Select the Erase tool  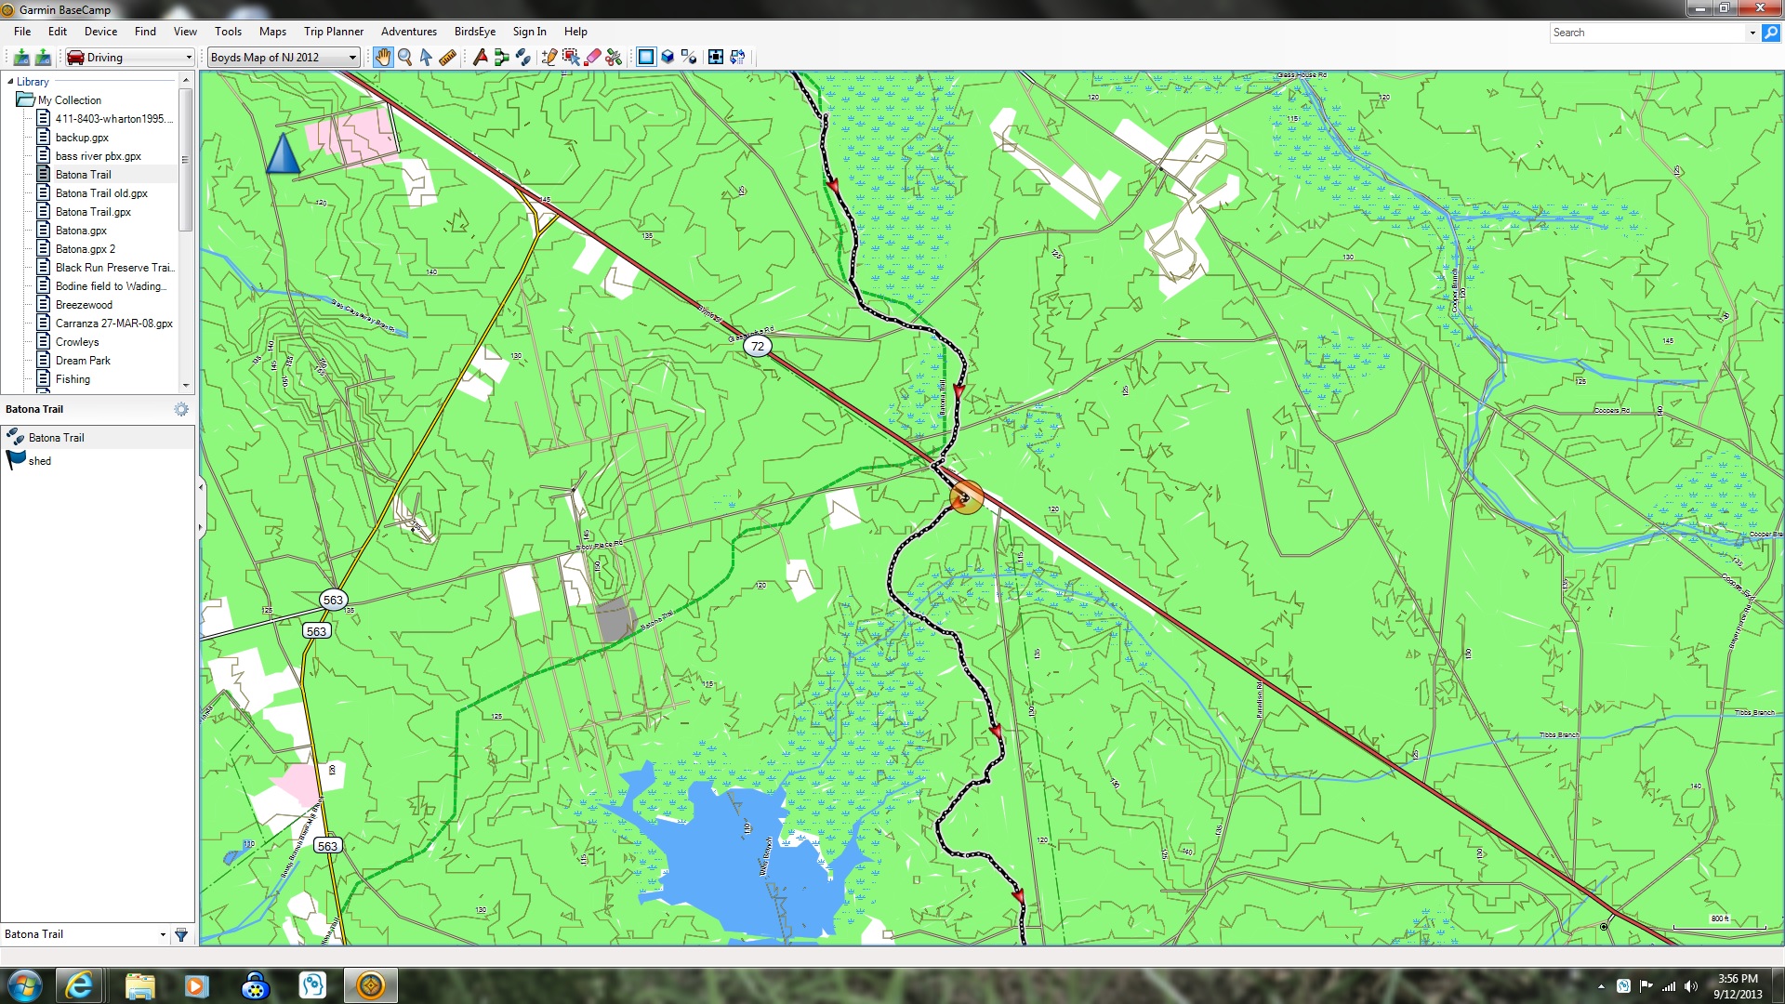tap(592, 58)
